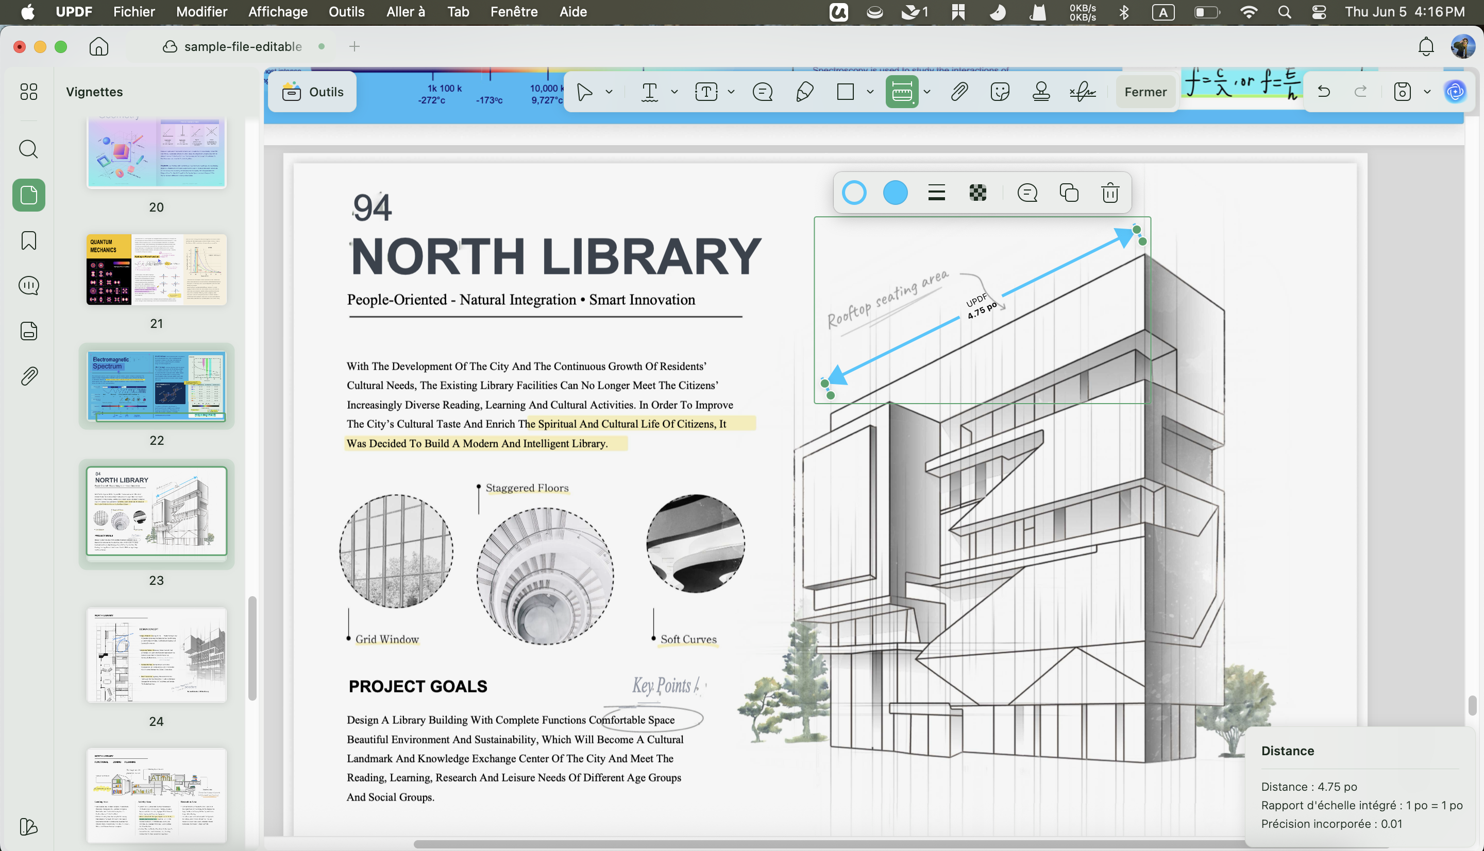Open the signature tool
1484x851 pixels.
pyautogui.click(x=1083, y=92)
